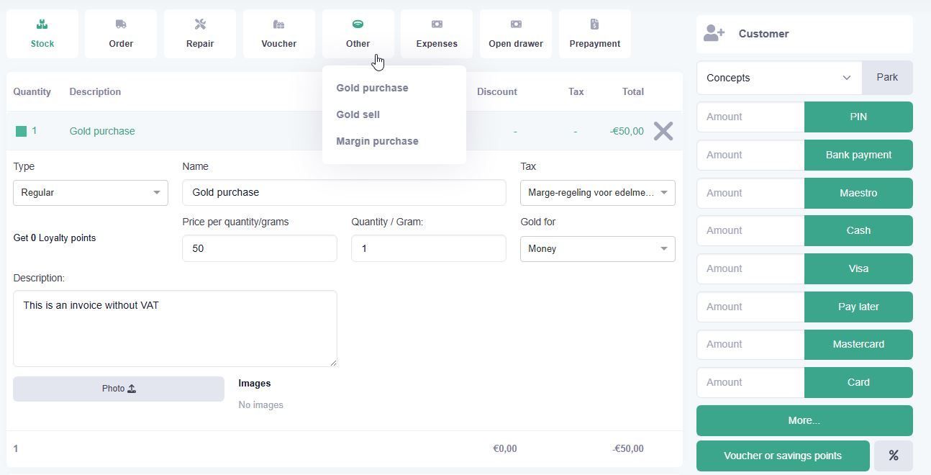Click the Open drawer icon
This screenshot has width=931, height=475.
pos(516,24)
